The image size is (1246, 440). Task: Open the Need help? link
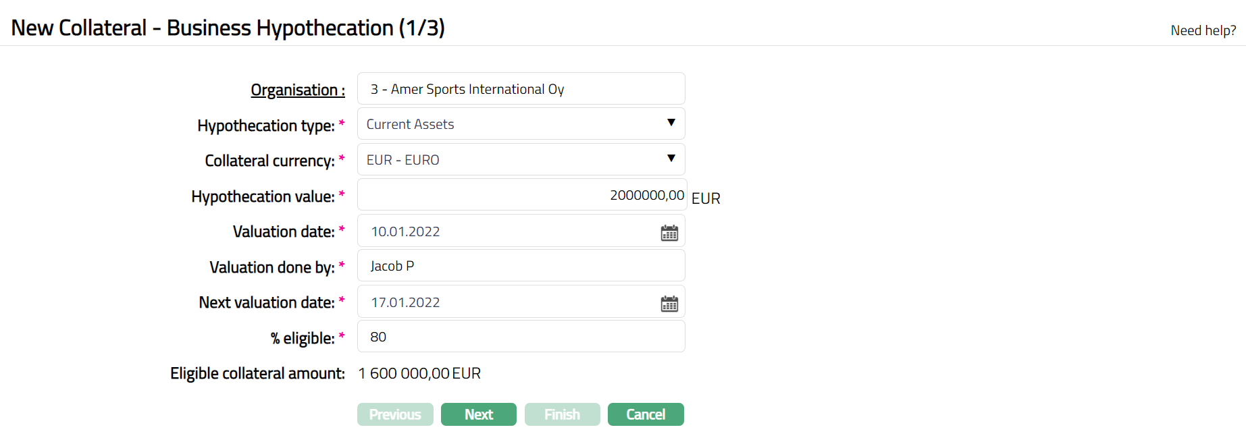[x=1203, y=30]
